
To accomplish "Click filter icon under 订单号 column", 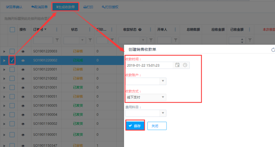I will 57,40.
